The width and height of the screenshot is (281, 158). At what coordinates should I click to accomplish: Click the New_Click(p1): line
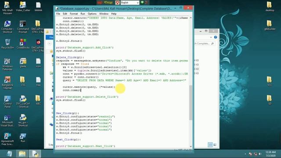pyautogui.click(x=67, y=113)
